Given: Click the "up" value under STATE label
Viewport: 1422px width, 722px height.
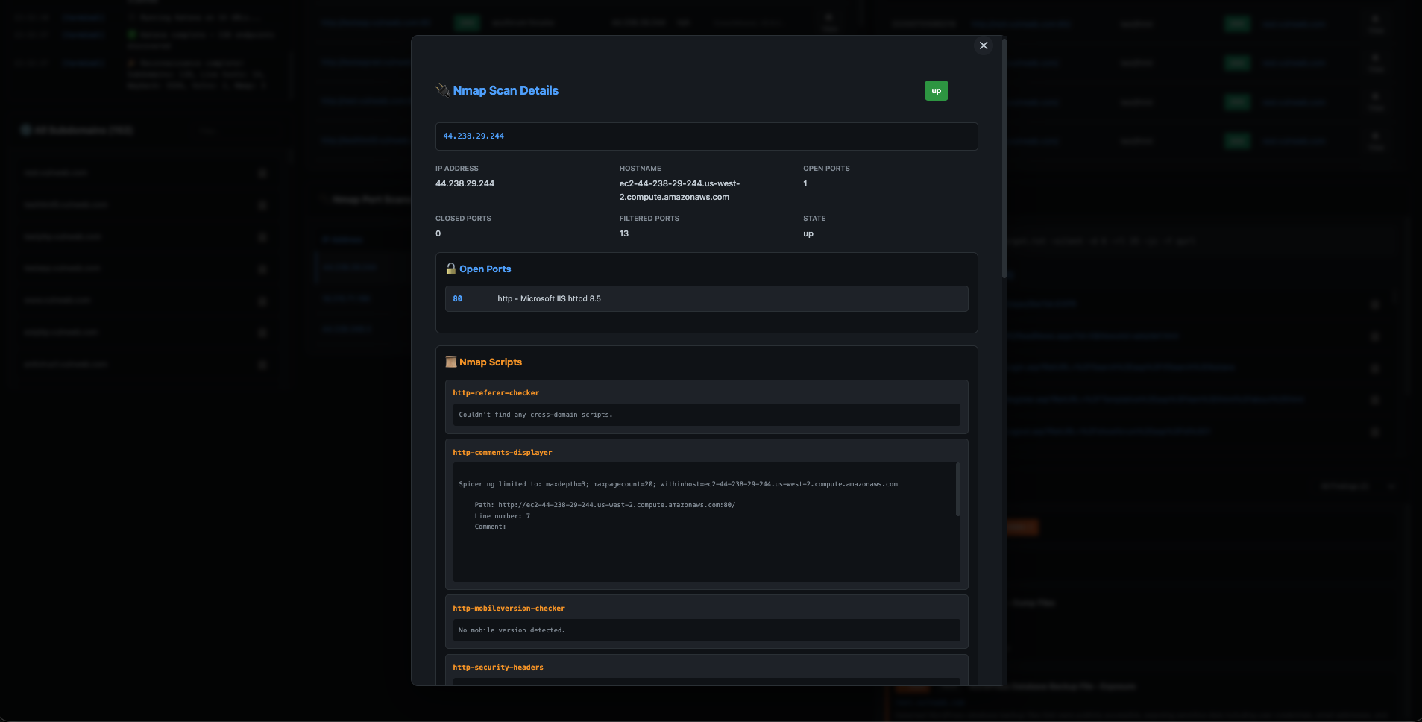Looking at the screenshot, I should tap(808, 233).
